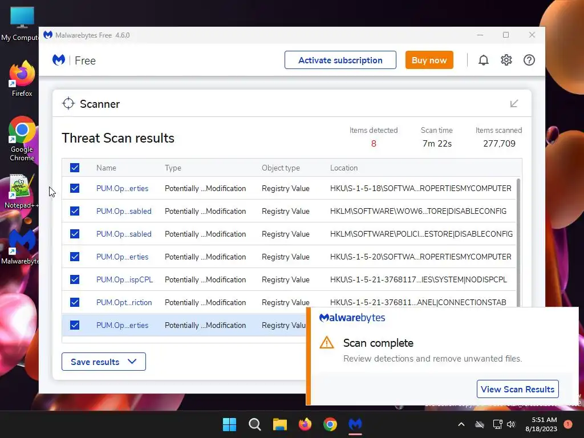
Task: Click the orange Buy now button
Action: 429,60
